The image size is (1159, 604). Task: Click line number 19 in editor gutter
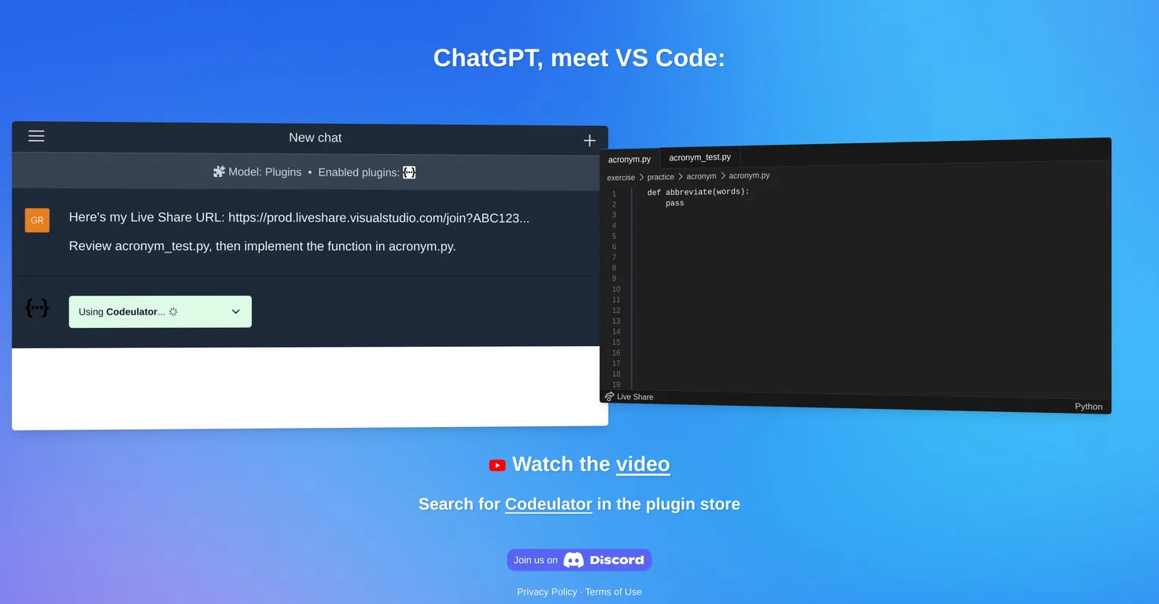click(616, 385)
